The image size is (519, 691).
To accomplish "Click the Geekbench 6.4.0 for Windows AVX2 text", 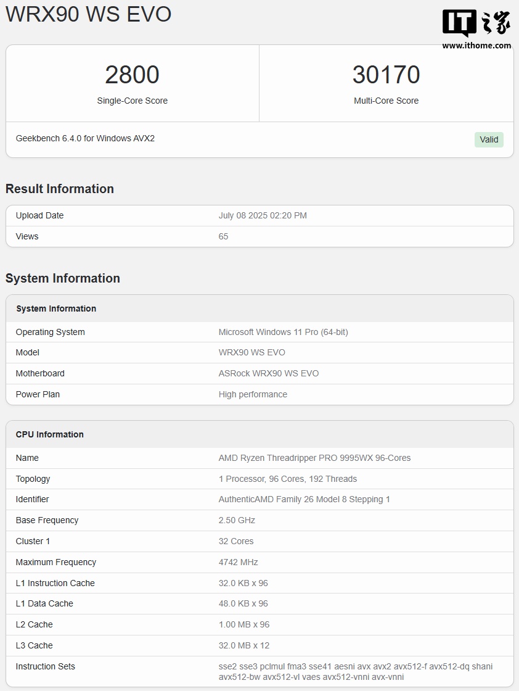I will point(85,138).
